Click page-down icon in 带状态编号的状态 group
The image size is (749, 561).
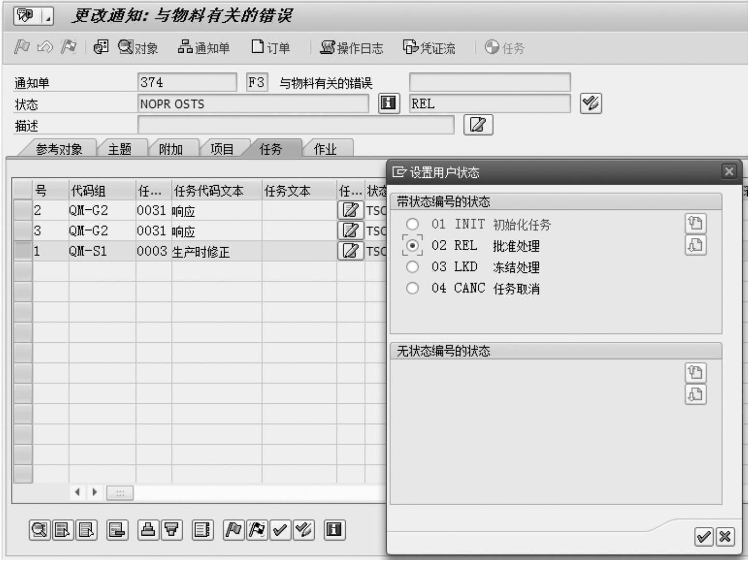point(695,245)
